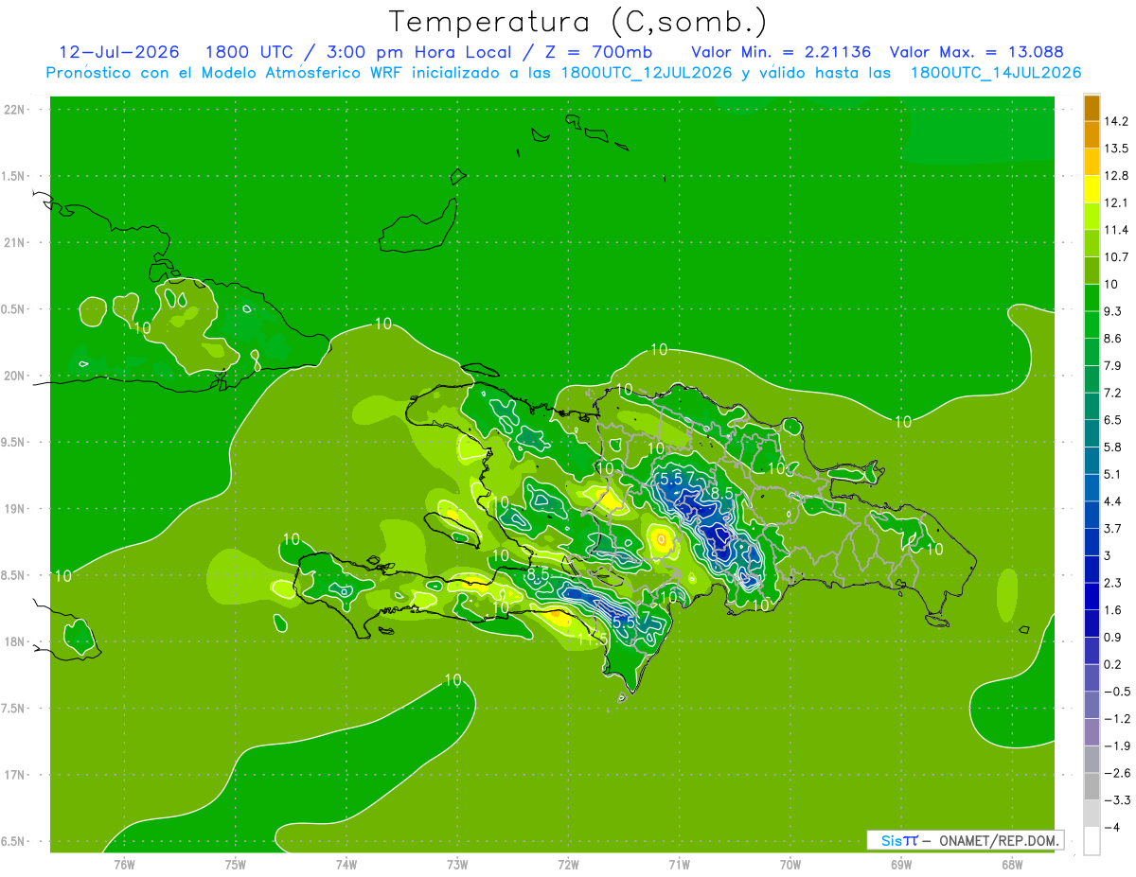Click the color bar segment between 10 and 9.3

pos(1092,297)
